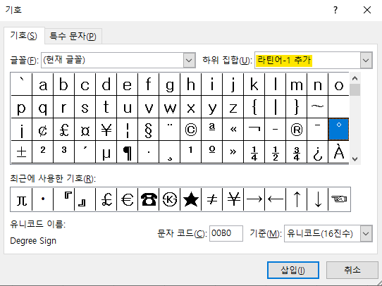Select the right arrow in recent symbols
382x286 pixels.
254,199
